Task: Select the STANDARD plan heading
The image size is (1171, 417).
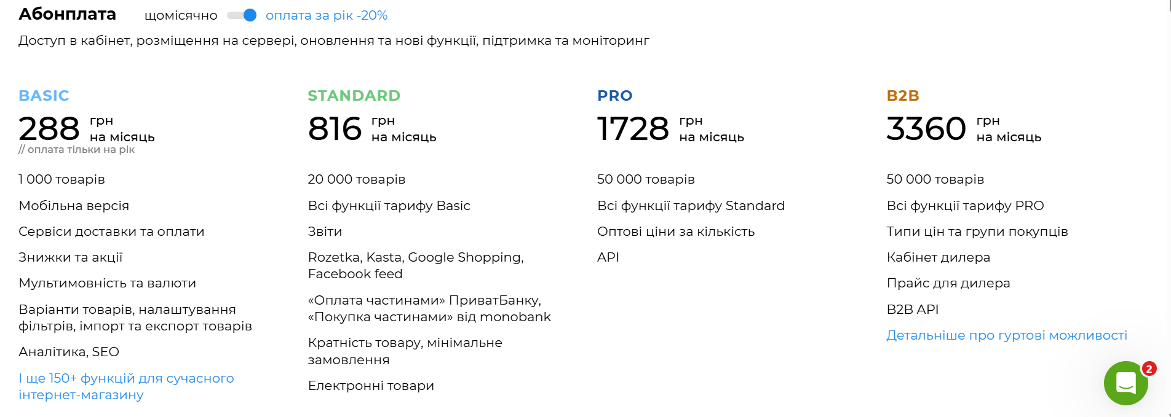Action: point(354,95)
